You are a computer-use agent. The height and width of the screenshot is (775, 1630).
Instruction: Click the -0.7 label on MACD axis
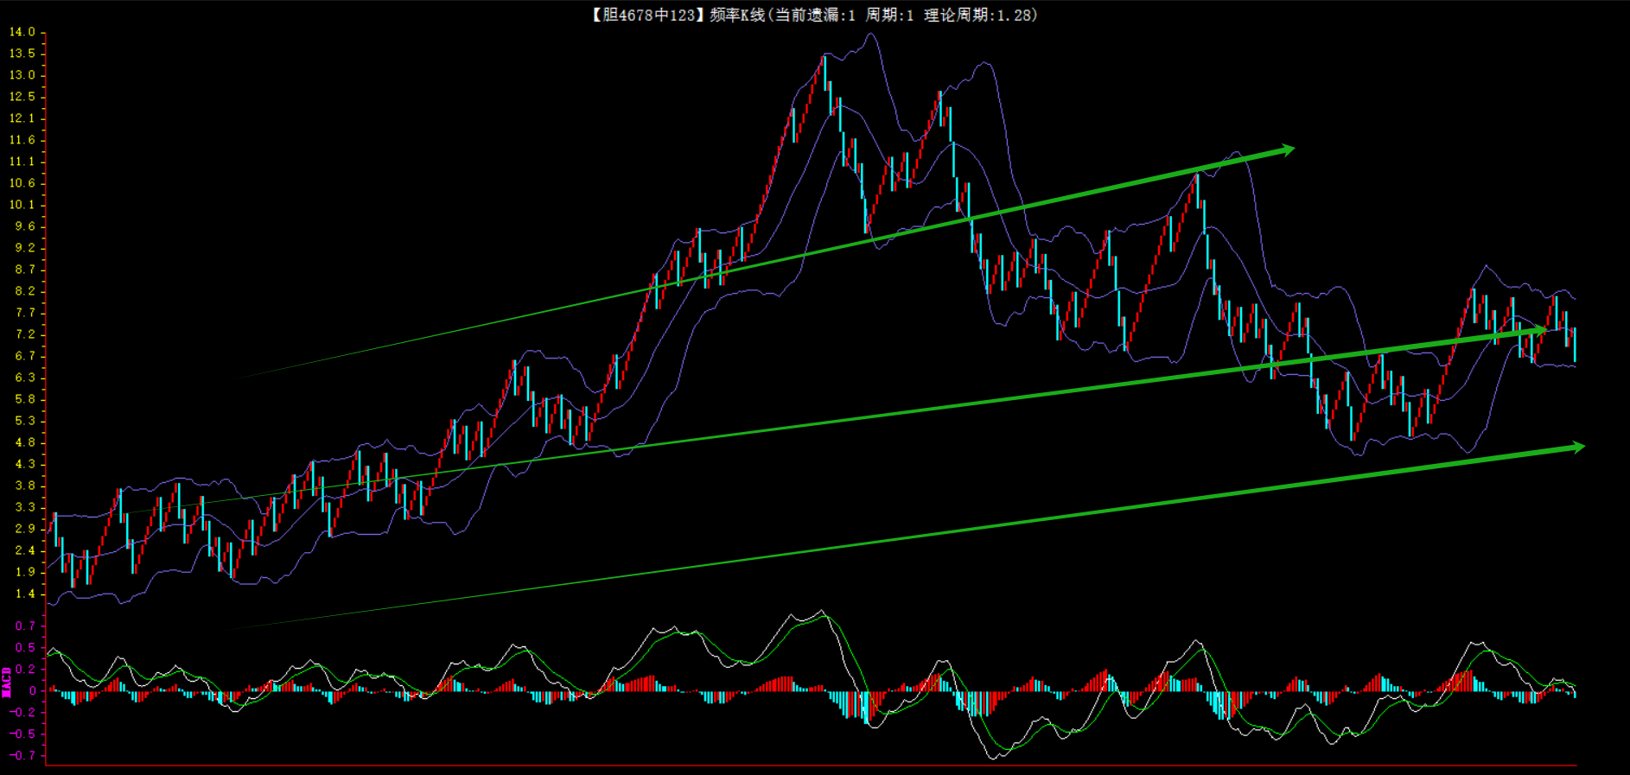(22, 755)
